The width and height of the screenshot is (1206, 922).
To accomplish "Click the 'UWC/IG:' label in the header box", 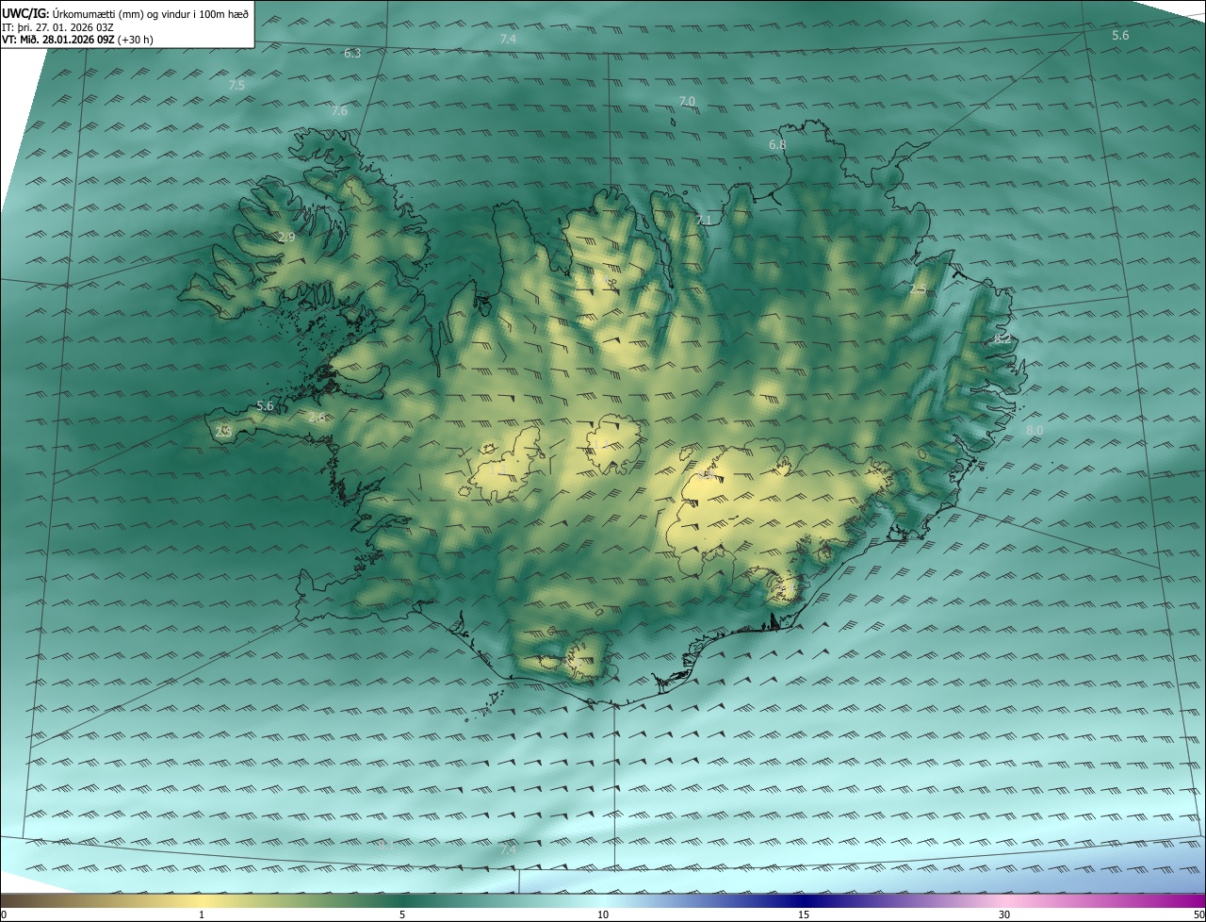I will coord(25,13).
